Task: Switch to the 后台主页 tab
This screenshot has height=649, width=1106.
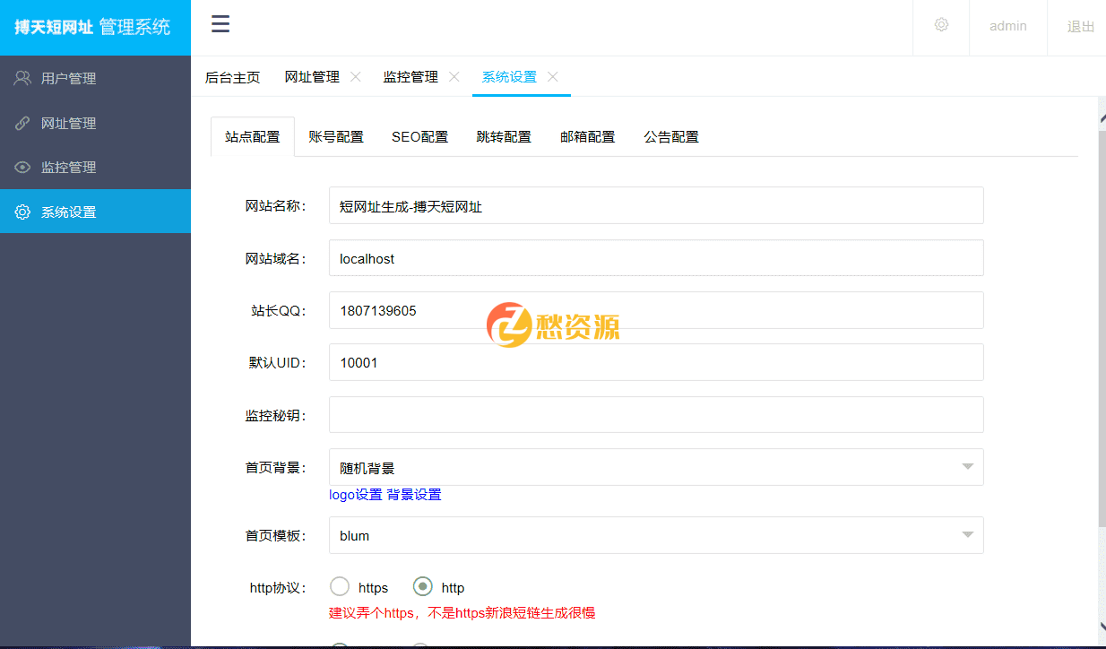Action: (232, 77)
